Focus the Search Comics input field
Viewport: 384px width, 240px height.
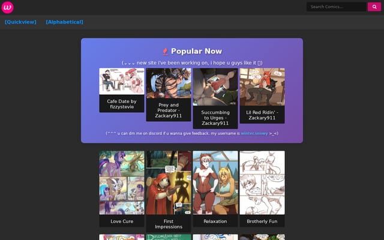[x=337, y=7]
